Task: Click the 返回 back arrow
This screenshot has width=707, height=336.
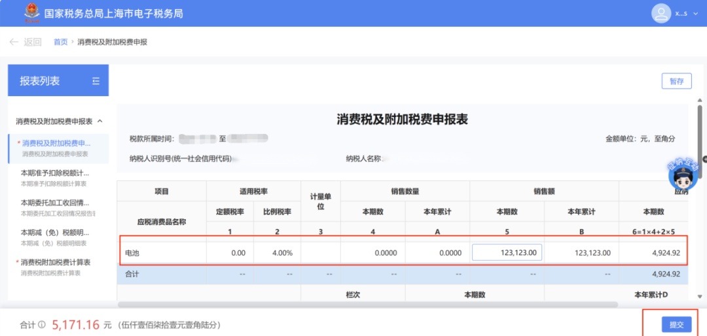Action: click(14, 42)
